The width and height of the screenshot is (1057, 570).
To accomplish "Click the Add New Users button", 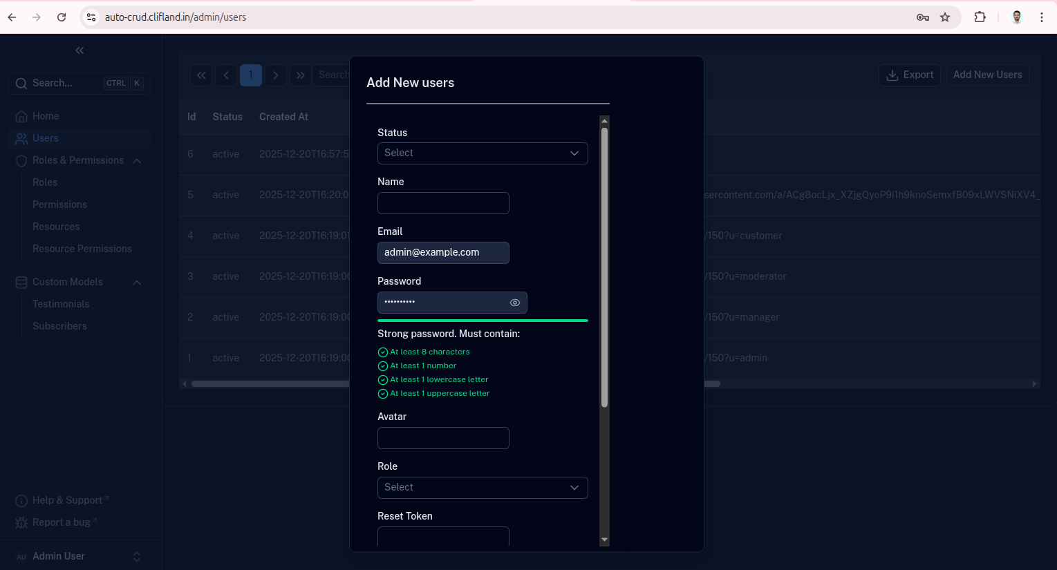I will (x=987, y=75).
